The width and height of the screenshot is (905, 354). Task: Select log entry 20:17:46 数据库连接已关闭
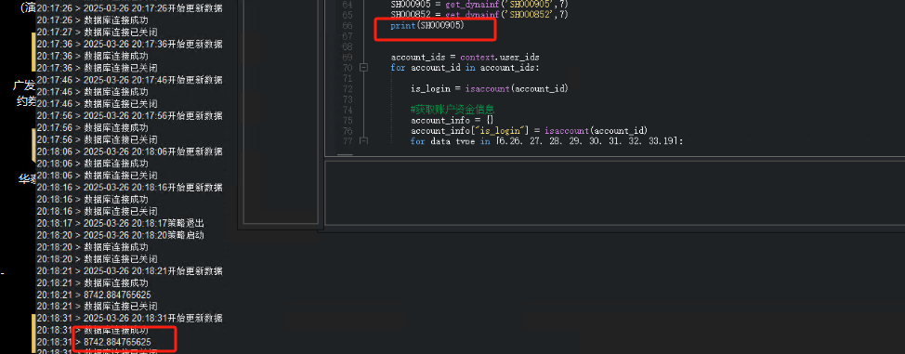pos(97,104)
